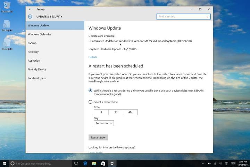Screen dimensions: 250x167
Task: Click the back arrow in Settings title bar
Action: point(30,9)
